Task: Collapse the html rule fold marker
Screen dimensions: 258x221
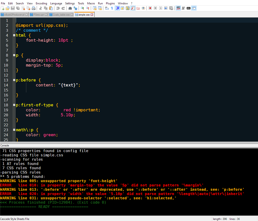Action: [14, 35]
